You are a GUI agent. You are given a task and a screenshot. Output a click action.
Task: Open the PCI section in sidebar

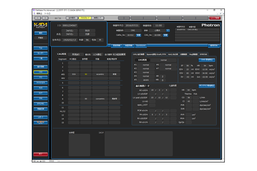pos(40,77)
